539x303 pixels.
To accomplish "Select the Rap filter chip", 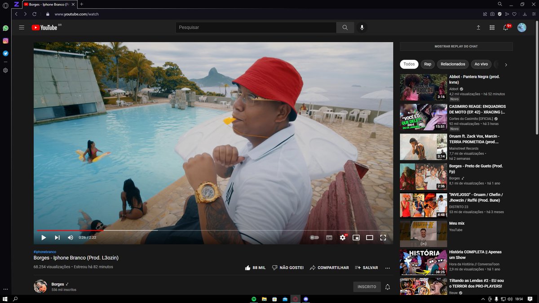I will [x=428, y=64].
